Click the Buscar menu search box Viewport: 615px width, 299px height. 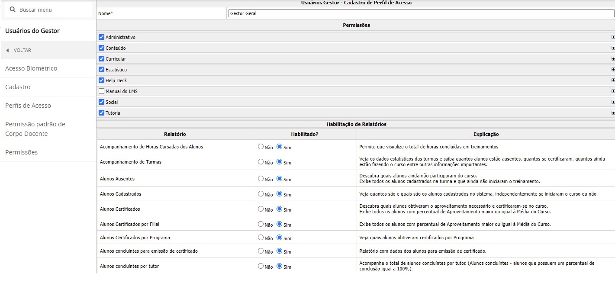tap(52, 10)
